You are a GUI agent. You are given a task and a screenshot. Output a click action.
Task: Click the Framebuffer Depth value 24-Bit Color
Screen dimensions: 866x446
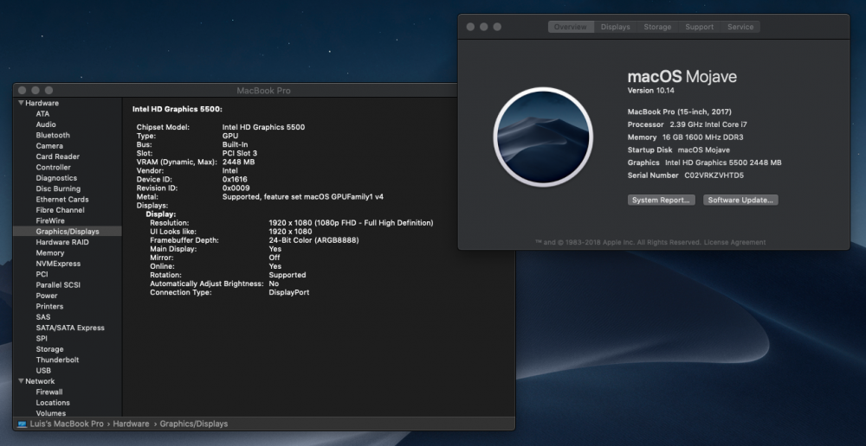coord(313,240)
